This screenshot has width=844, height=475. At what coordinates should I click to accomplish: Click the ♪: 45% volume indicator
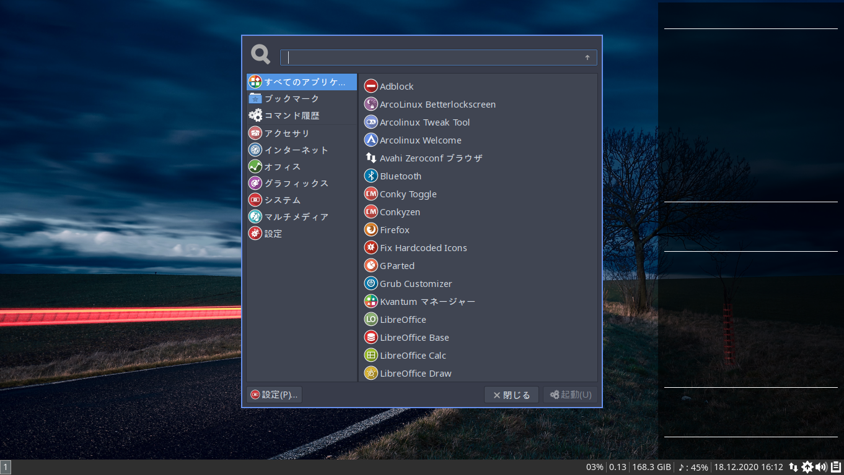click(x=693, y=467)
